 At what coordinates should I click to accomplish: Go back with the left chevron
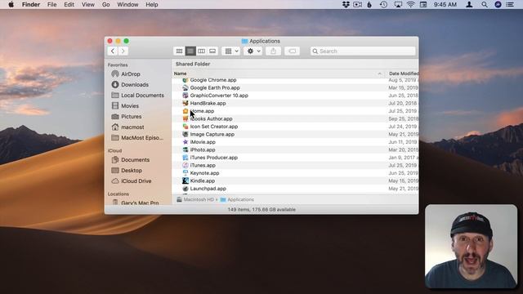113,51
